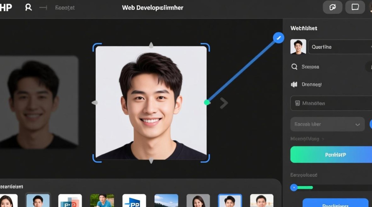Click the card icon inside the sidebar input field

[x=297, y=103]
